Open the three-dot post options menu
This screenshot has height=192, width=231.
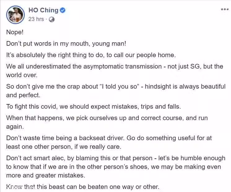pos(225,9)
